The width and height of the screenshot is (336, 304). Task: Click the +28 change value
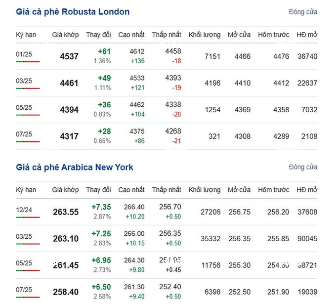pyautogui.click(x=104, y=131)
